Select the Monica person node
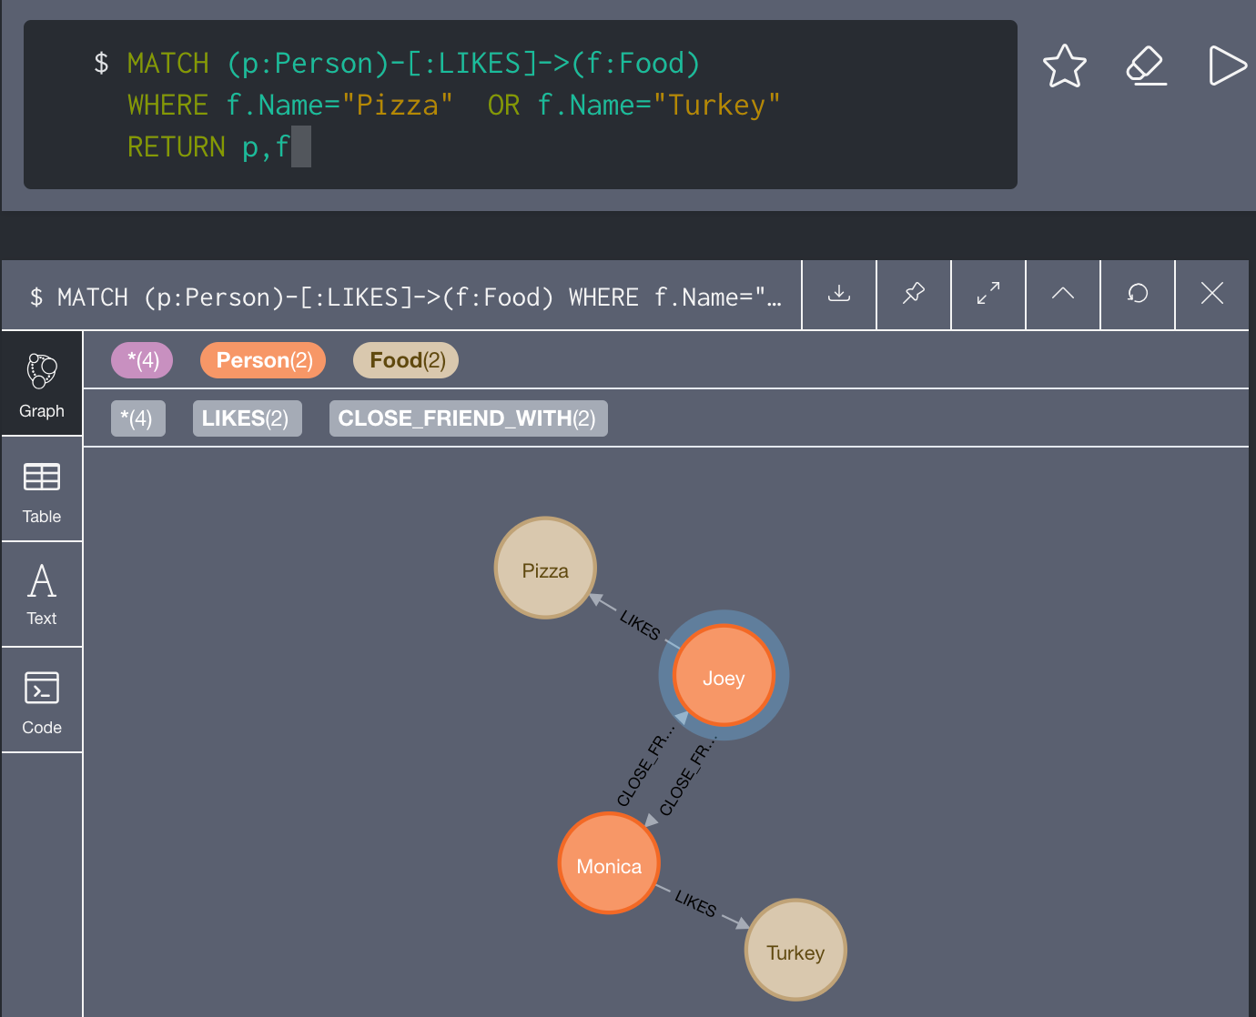1256x1017 pixels. (609, 864)
